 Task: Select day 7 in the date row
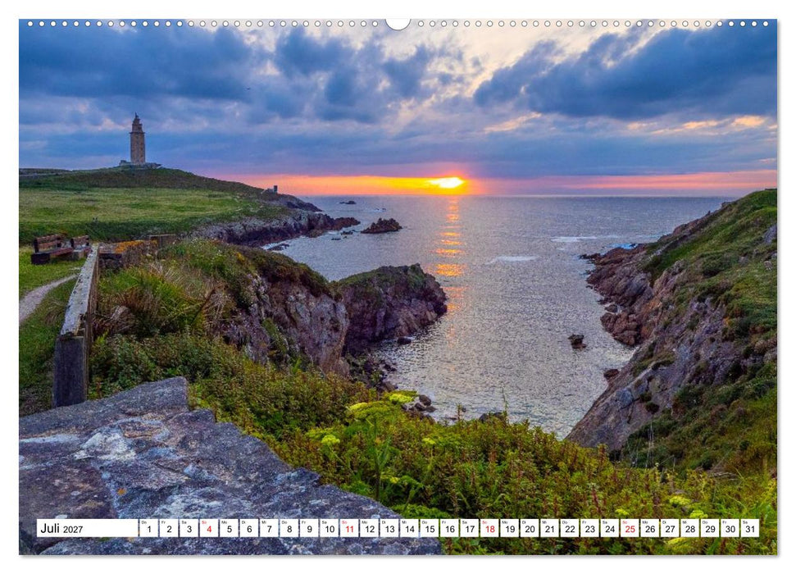(x=269, y=528)
